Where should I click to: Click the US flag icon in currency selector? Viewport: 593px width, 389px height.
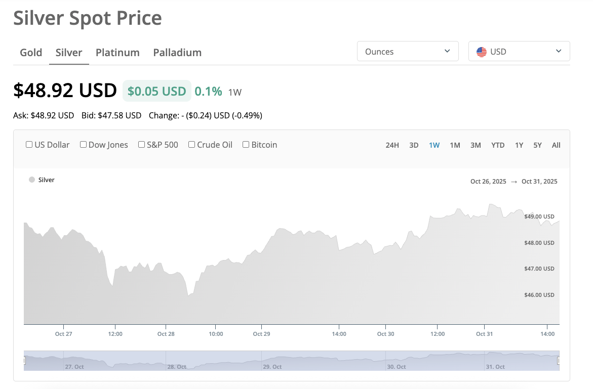[482, 52]
